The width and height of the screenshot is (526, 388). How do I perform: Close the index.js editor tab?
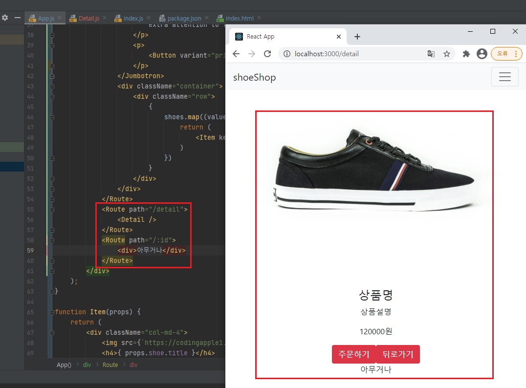149,18
